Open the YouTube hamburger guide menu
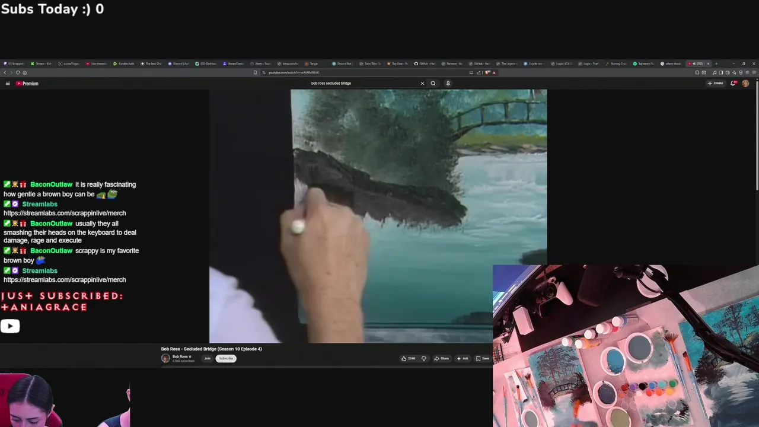759x427 pixels. pos(8,84)
